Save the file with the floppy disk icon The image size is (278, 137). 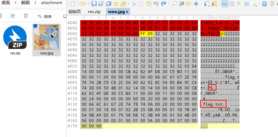[x=94, y=4]
